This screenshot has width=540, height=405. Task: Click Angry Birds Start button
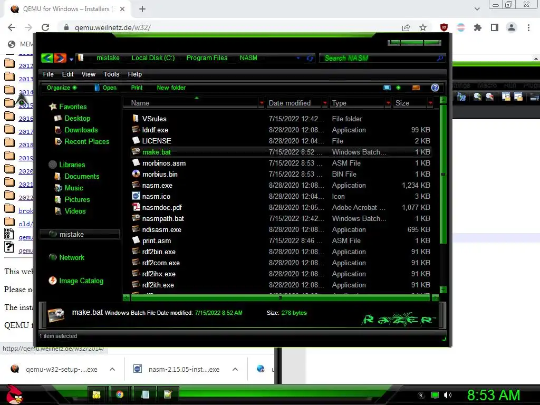(14, 394)
